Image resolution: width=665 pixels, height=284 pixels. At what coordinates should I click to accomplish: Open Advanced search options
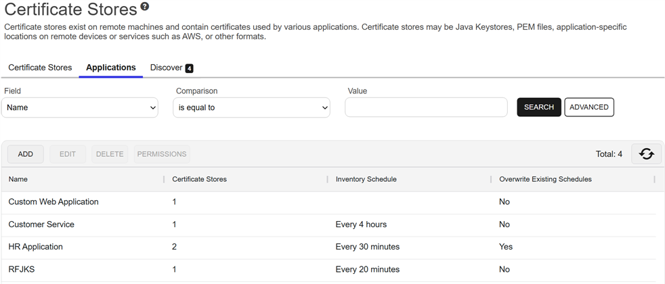click(588, 107)
